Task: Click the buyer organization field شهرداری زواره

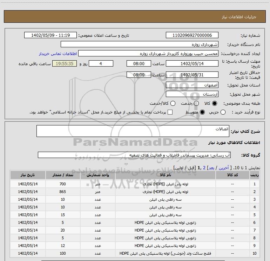Action: [x=140, y=44]
